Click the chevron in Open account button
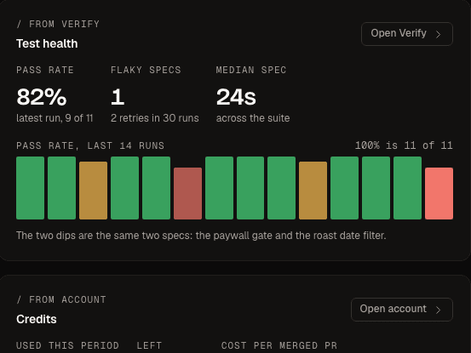 pos(439,310)
